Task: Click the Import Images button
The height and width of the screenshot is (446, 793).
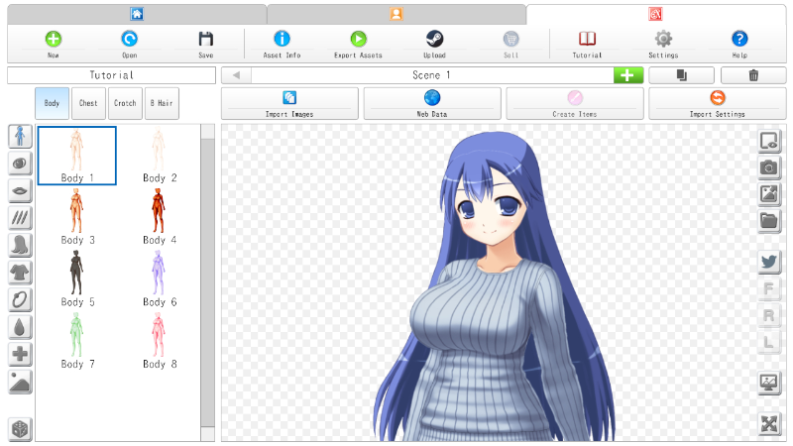Action: [289, 103]
